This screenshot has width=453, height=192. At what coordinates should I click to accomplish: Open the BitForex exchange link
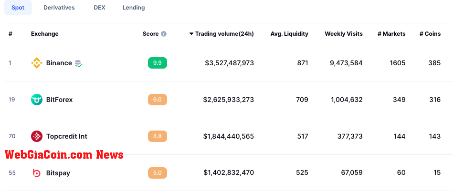[x=59, y=100]
